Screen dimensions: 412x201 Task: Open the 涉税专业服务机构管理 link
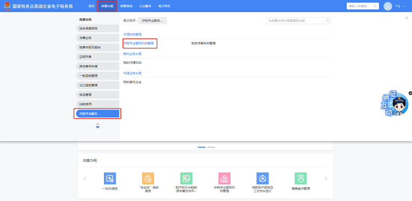[138, 43]
